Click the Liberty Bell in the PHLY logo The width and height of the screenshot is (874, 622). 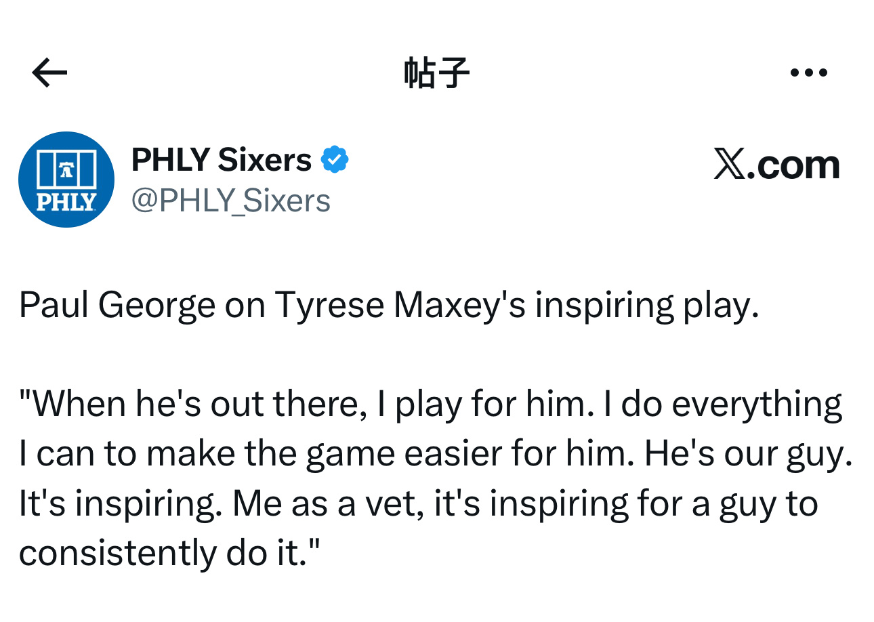pos(66,170)
